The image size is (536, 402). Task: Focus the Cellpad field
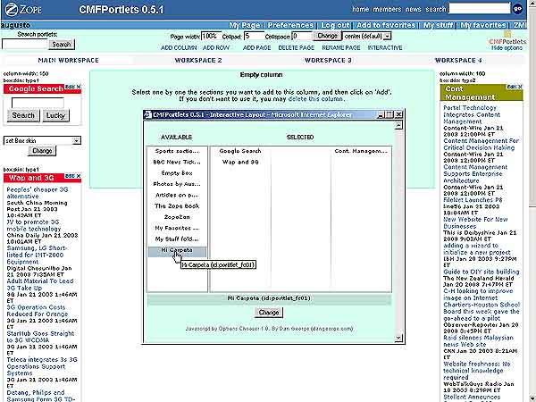254,36
